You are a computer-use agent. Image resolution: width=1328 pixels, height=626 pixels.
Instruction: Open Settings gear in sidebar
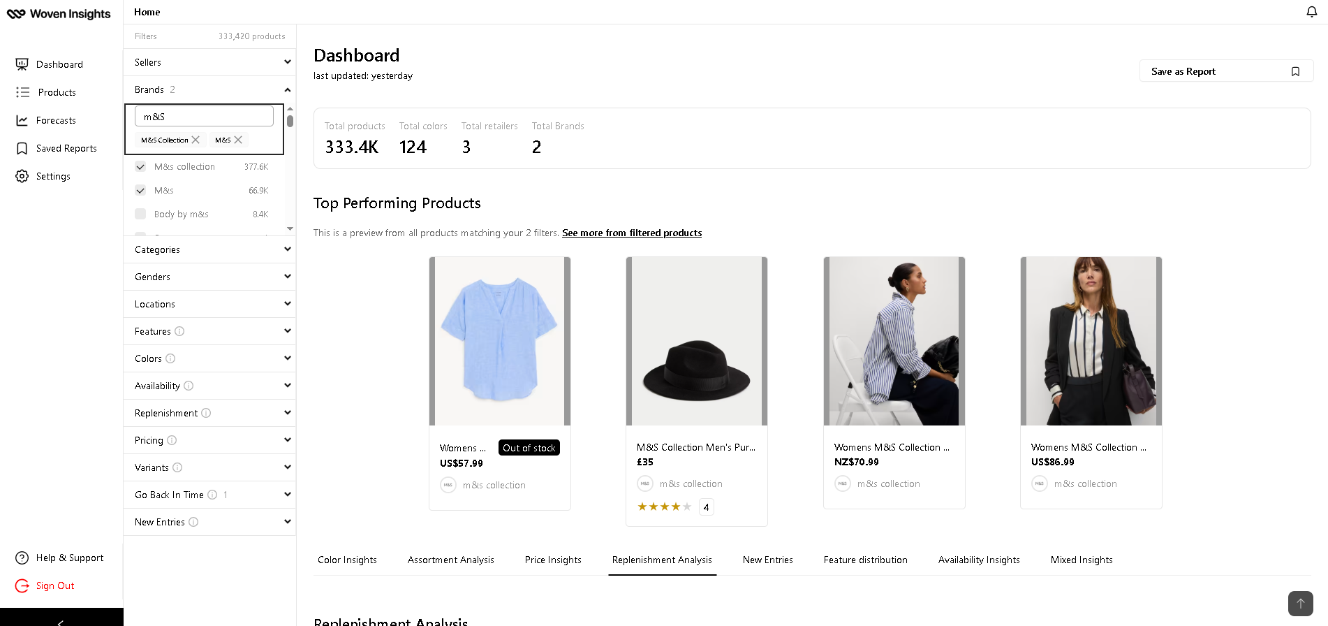22,176
